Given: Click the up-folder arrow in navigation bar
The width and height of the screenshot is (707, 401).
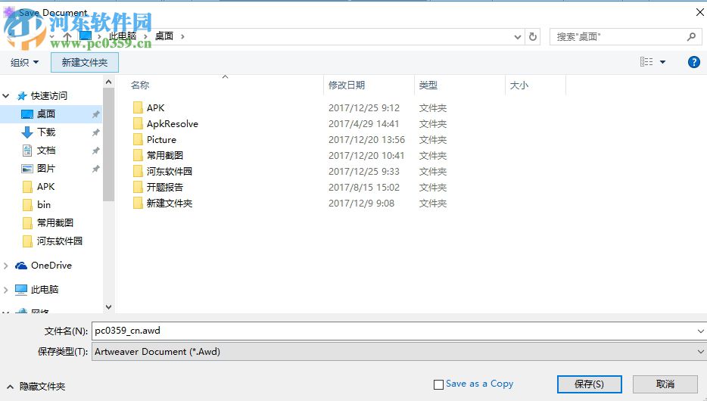Looking at the screenshot, I should pos(67,36).
